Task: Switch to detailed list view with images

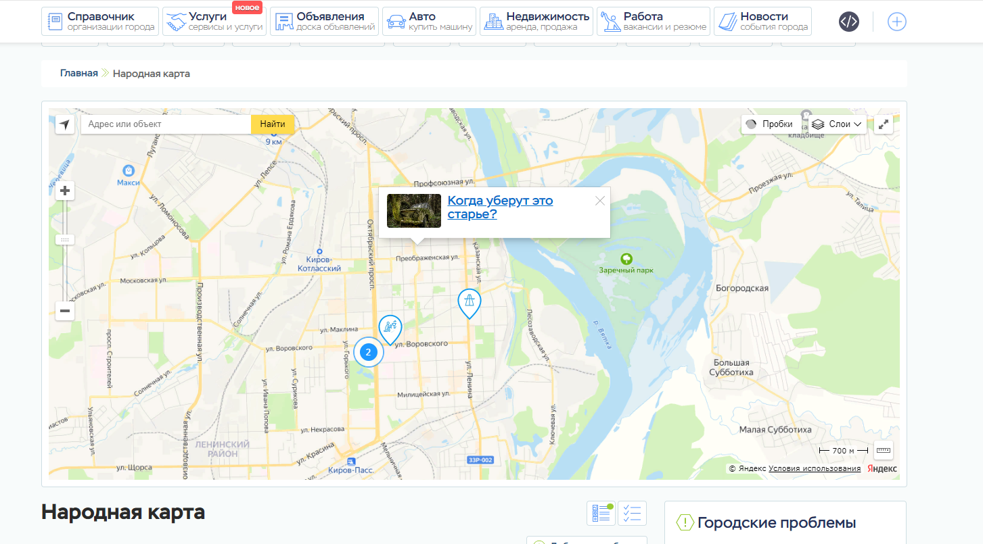Action: tap(601, 514)
